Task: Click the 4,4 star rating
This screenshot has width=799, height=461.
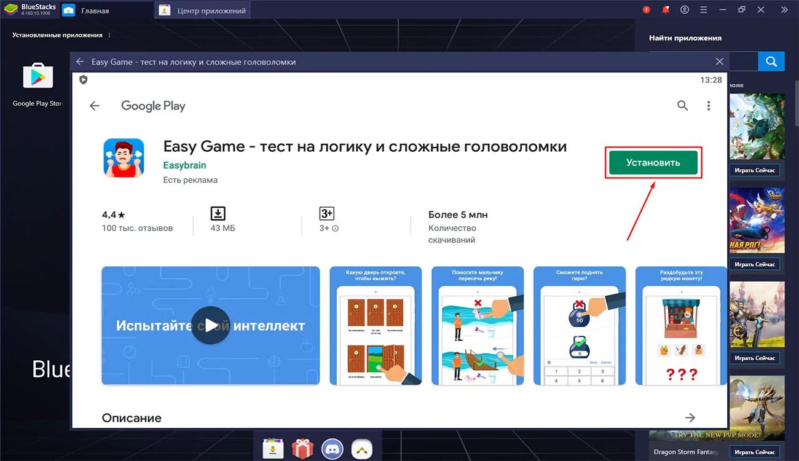Action: [114, 215]
